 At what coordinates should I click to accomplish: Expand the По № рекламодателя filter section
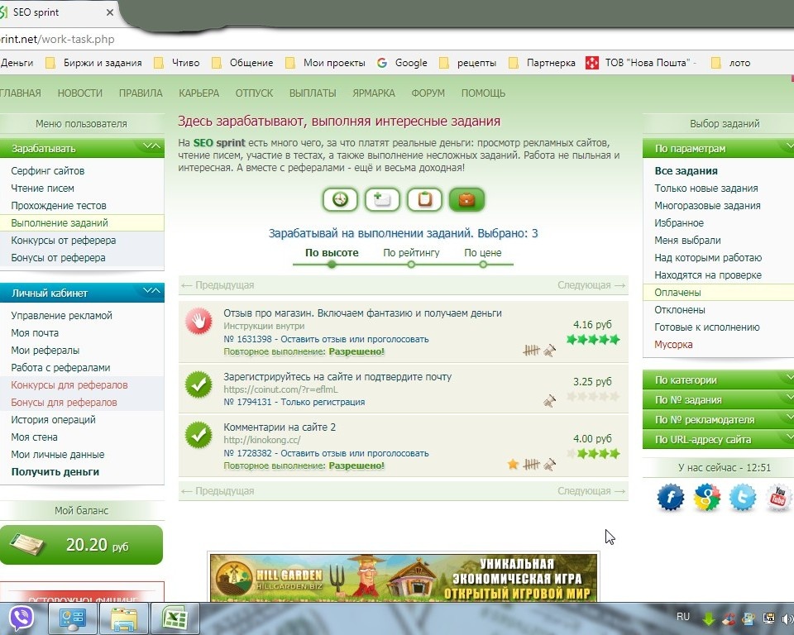719,419
